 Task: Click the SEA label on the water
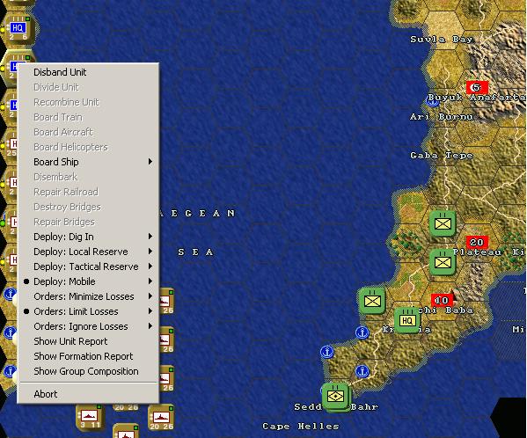195,252
